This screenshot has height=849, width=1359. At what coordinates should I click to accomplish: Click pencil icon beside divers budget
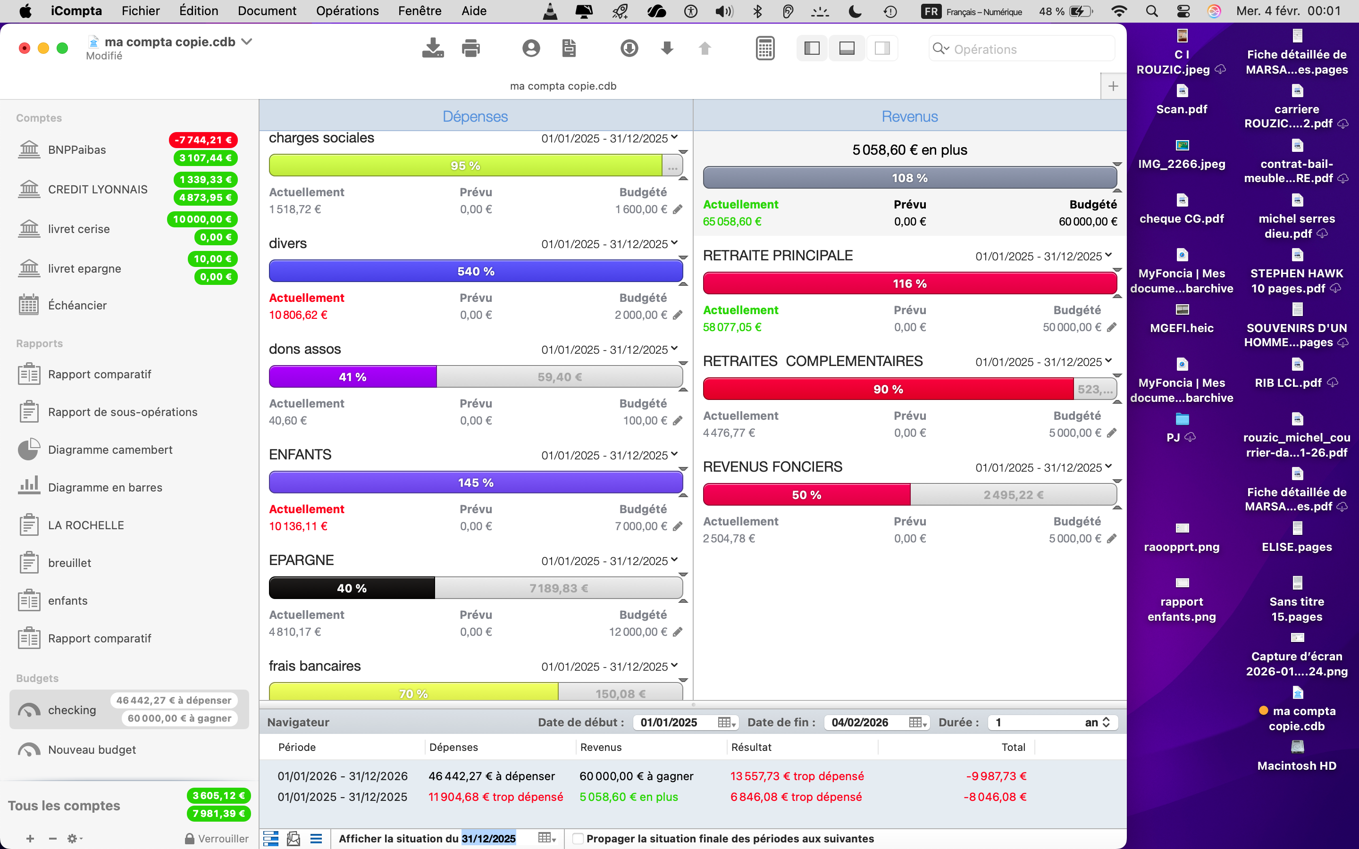678,315
